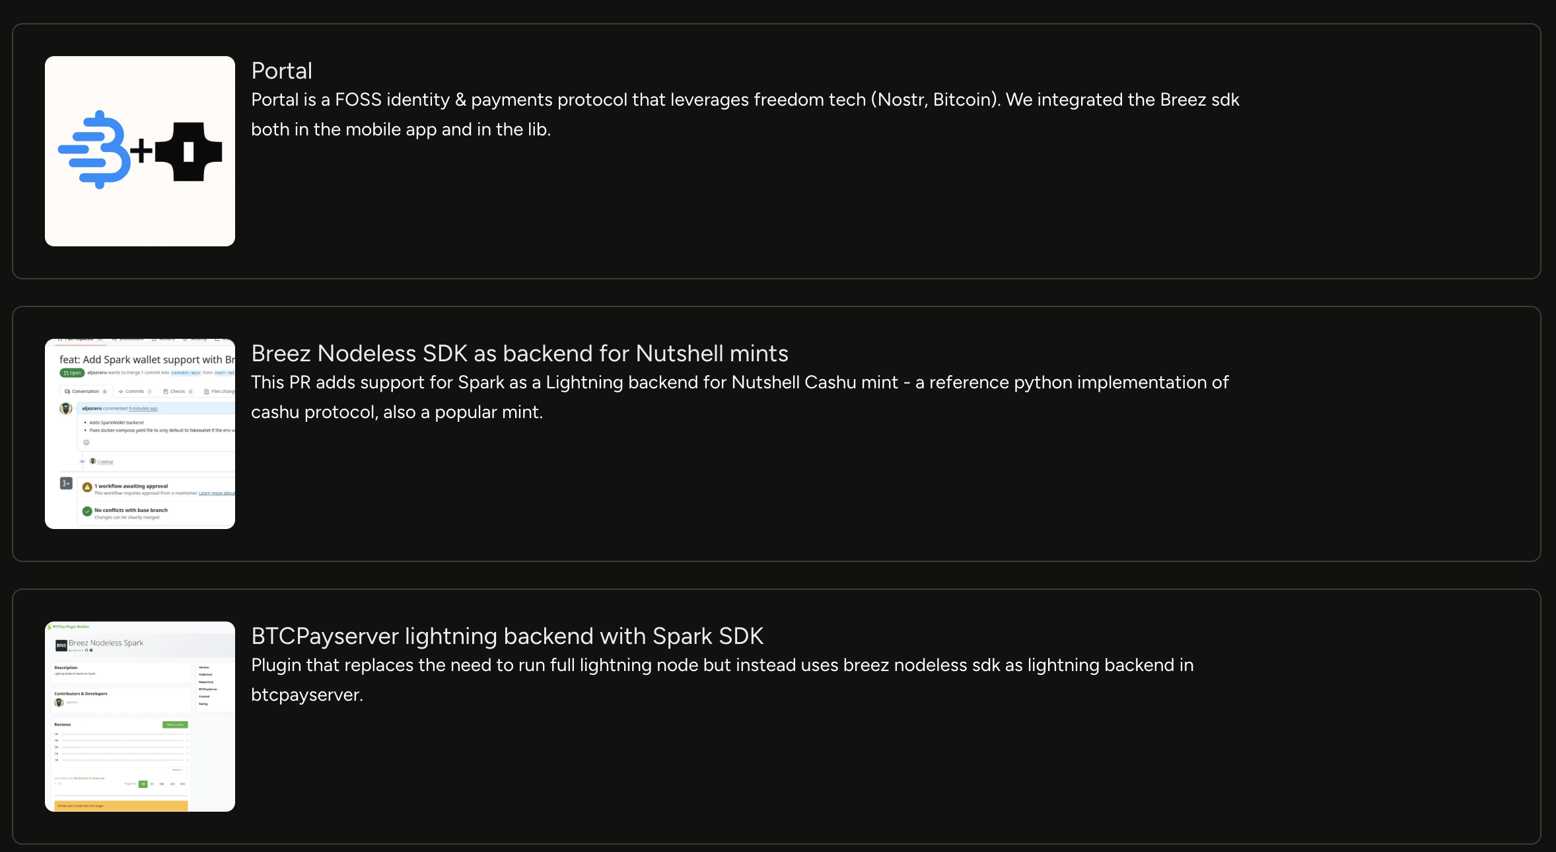Open the Newest sort dropdown in Reviews

point(177,769)
